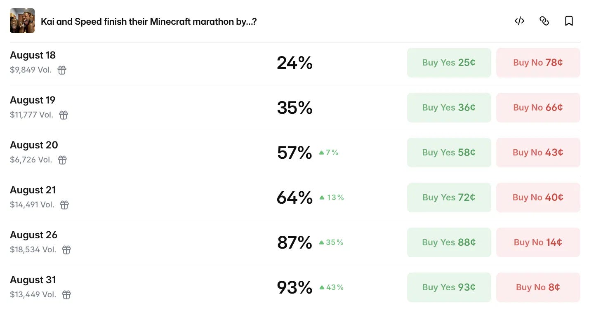Click the gift icon beside August 18 volume

(x=62, y=70)
